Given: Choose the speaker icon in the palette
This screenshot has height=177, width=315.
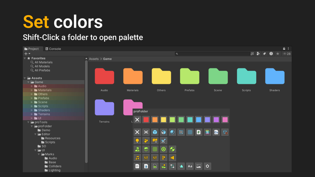Looking at the screenshot, I should pos(172,158).
